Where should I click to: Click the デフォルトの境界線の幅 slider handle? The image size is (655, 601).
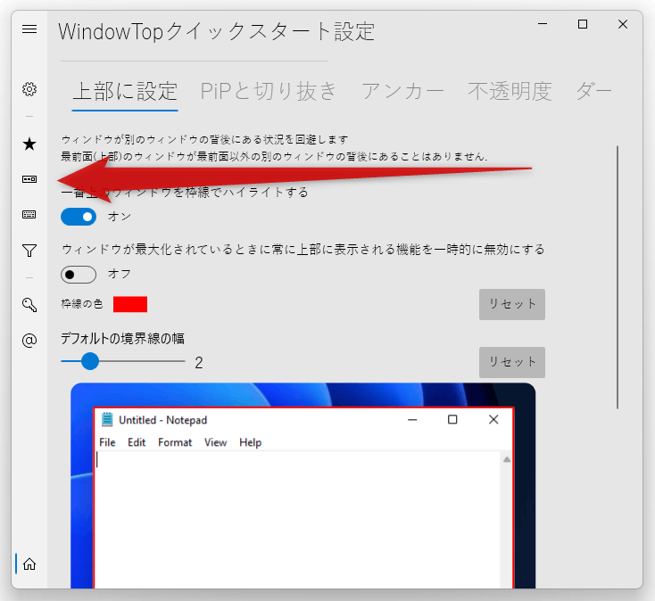click(90, 361)
